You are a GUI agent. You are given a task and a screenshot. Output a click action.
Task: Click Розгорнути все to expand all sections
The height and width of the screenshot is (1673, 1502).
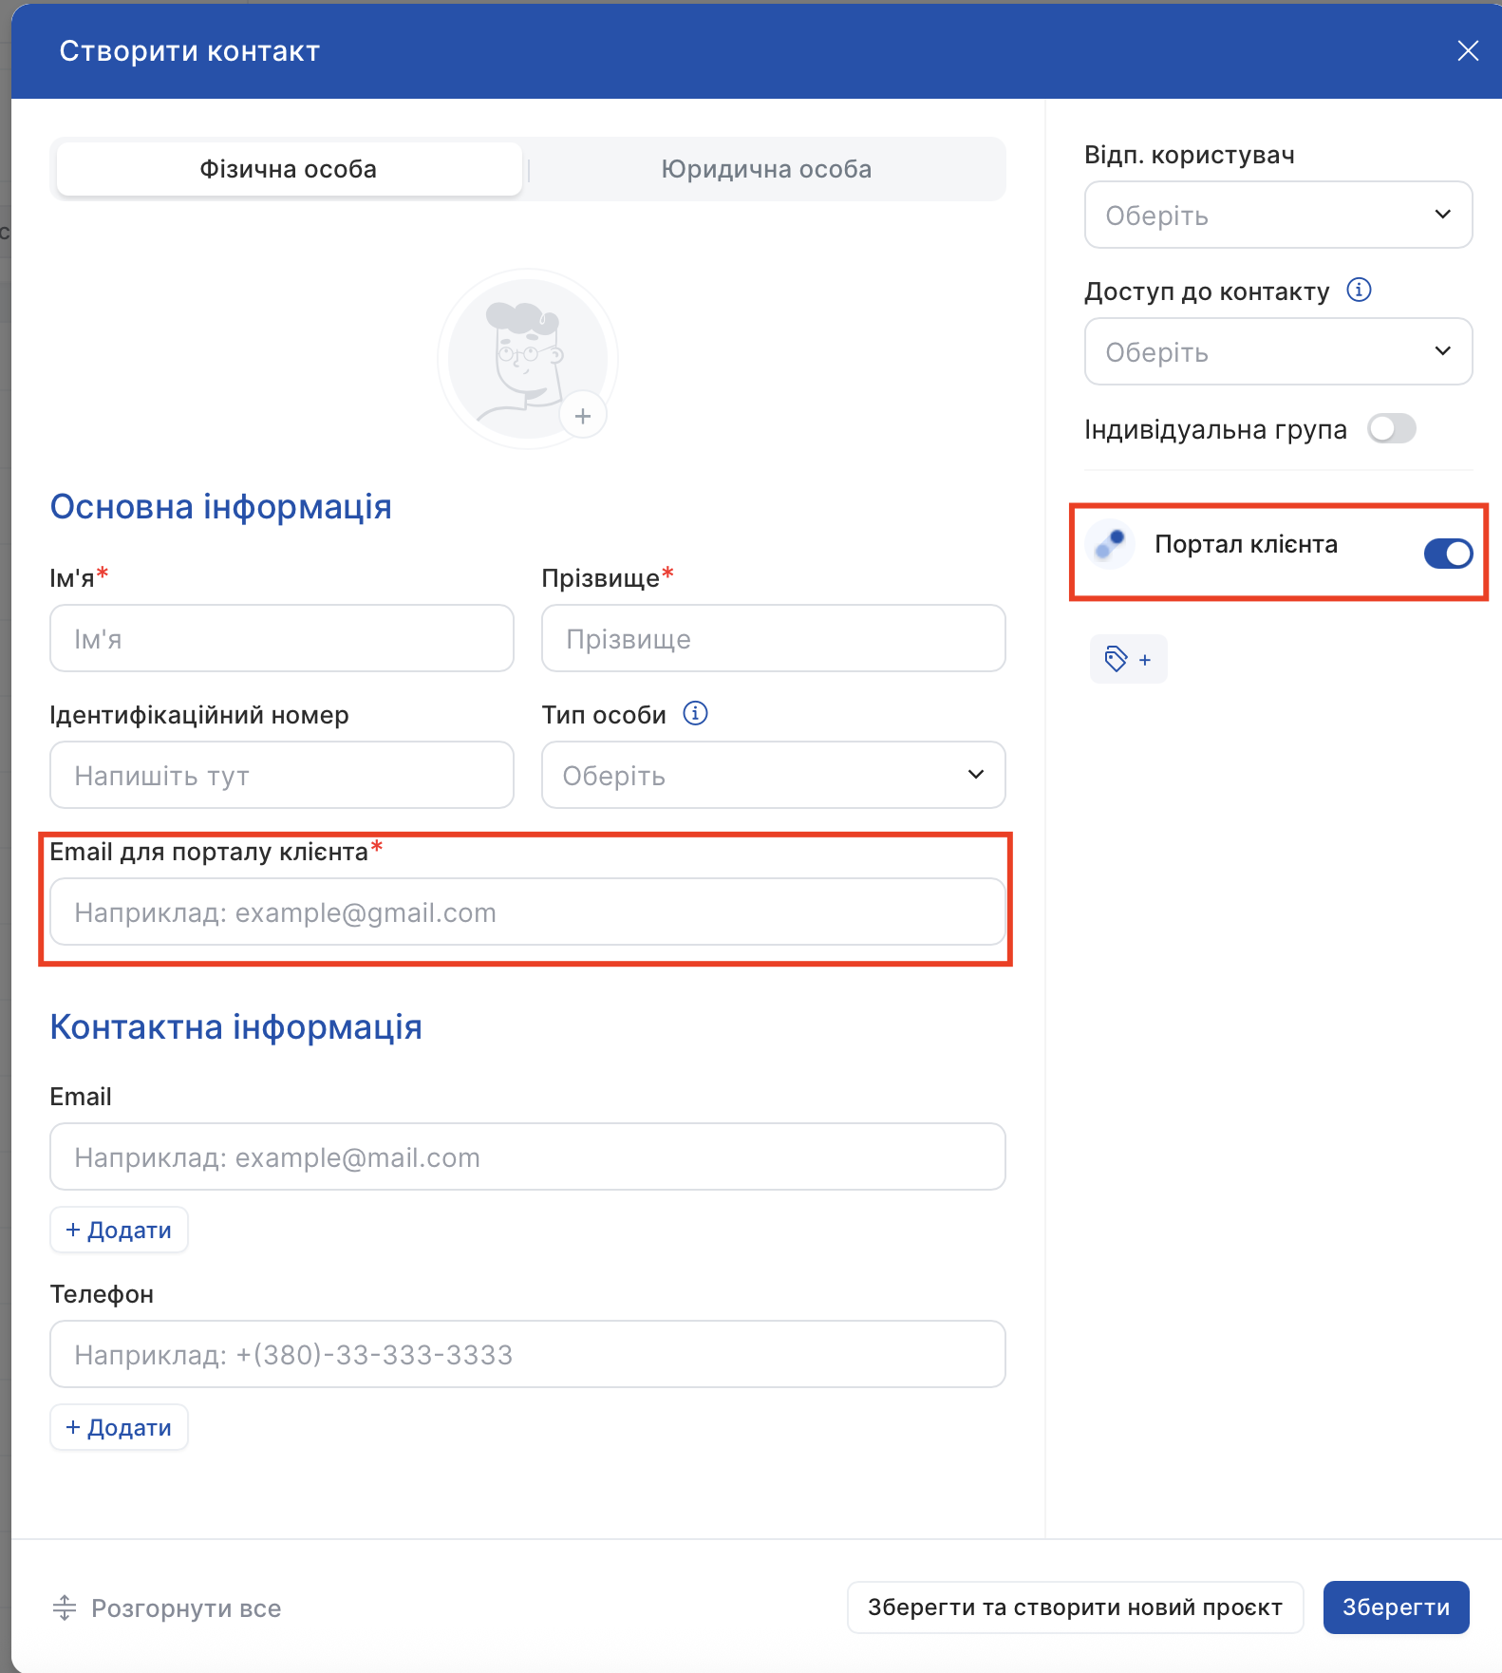pyautogui.click(x=167, y=1607)
